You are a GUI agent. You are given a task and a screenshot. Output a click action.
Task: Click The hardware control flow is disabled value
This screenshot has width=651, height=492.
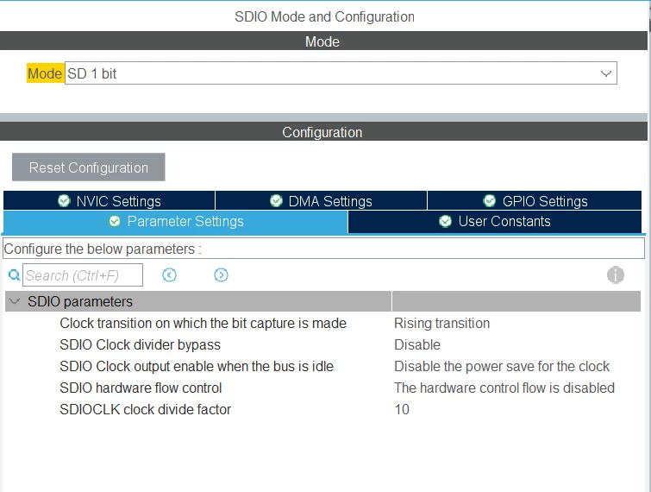point(504,388)
